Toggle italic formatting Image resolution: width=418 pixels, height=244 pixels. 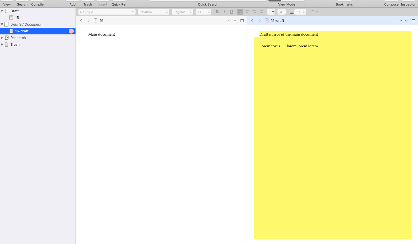click(x=224, y=12)
